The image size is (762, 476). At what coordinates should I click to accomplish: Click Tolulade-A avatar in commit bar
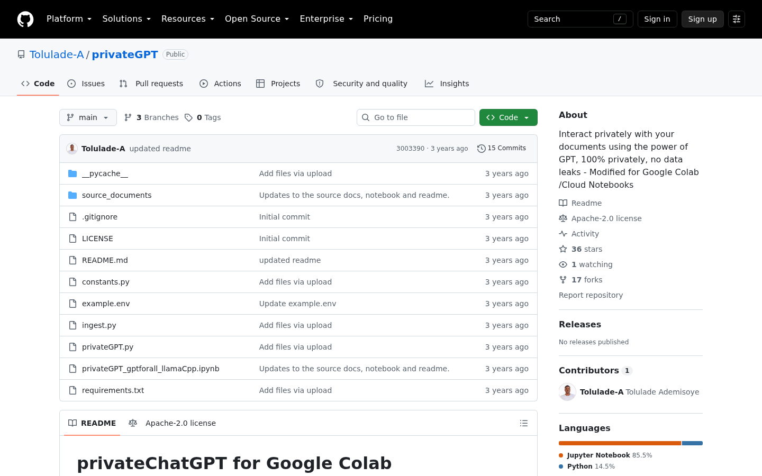point(72,149)
